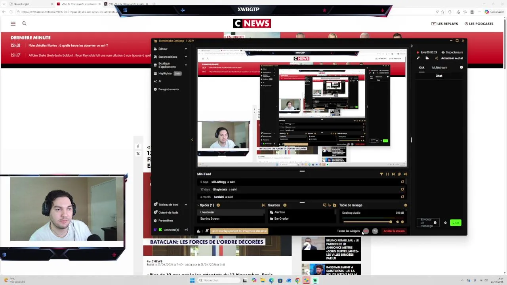Expand the Boutique d'applications chevron
Image resolution: width=507 pixels, height=285 pixels.
click(186, 65)
